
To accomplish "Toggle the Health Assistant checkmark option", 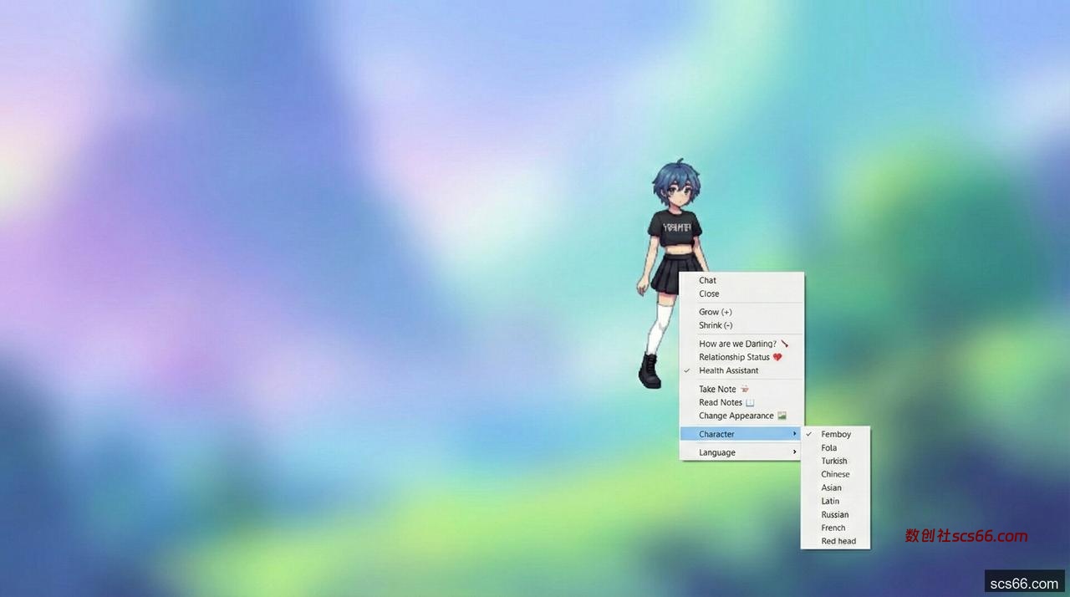I will point(728,370).
